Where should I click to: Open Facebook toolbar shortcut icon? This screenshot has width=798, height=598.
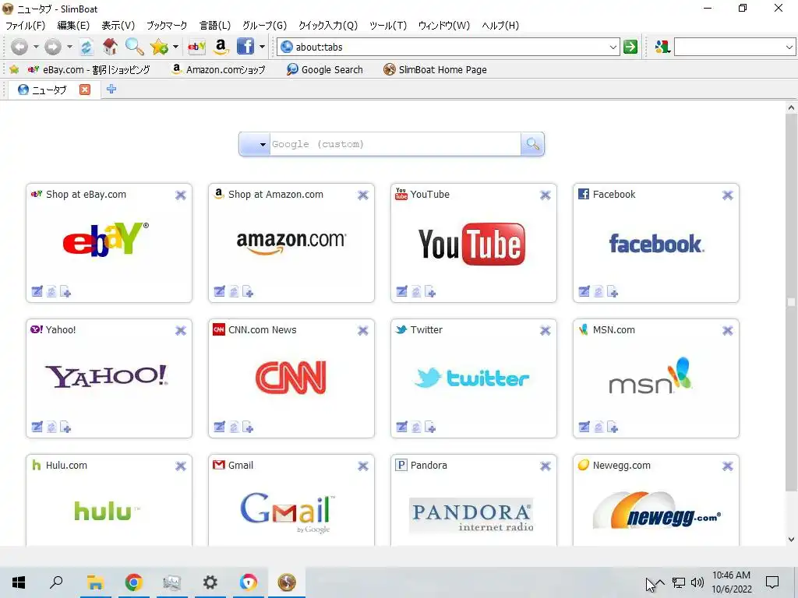click(x=245, y=47)
